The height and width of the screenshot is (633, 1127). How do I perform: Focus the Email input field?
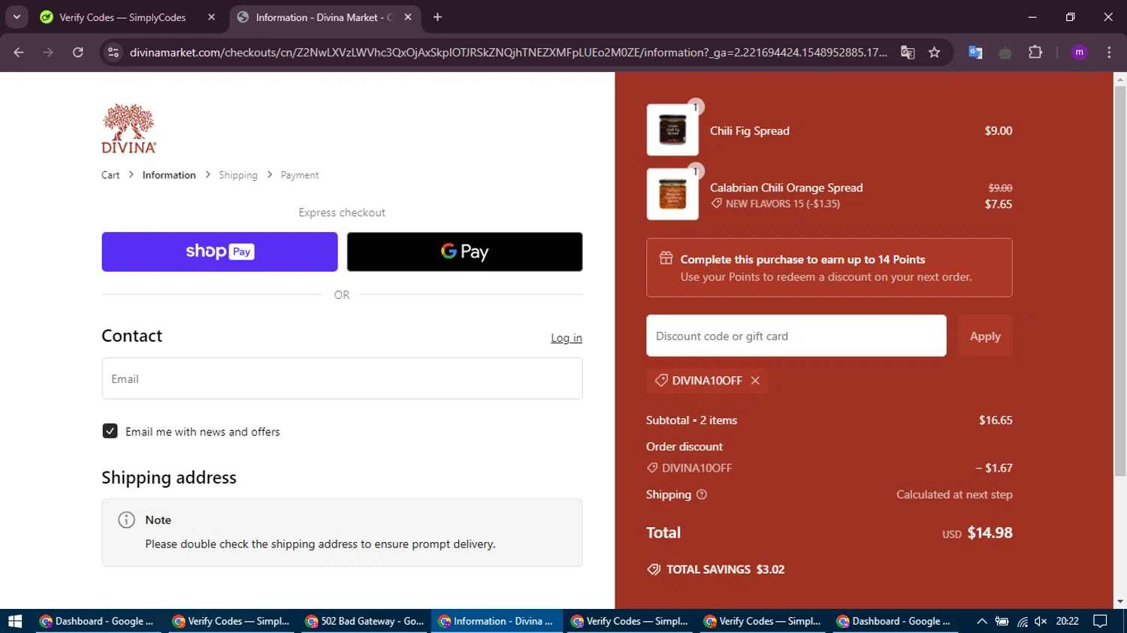click(342, 378)
